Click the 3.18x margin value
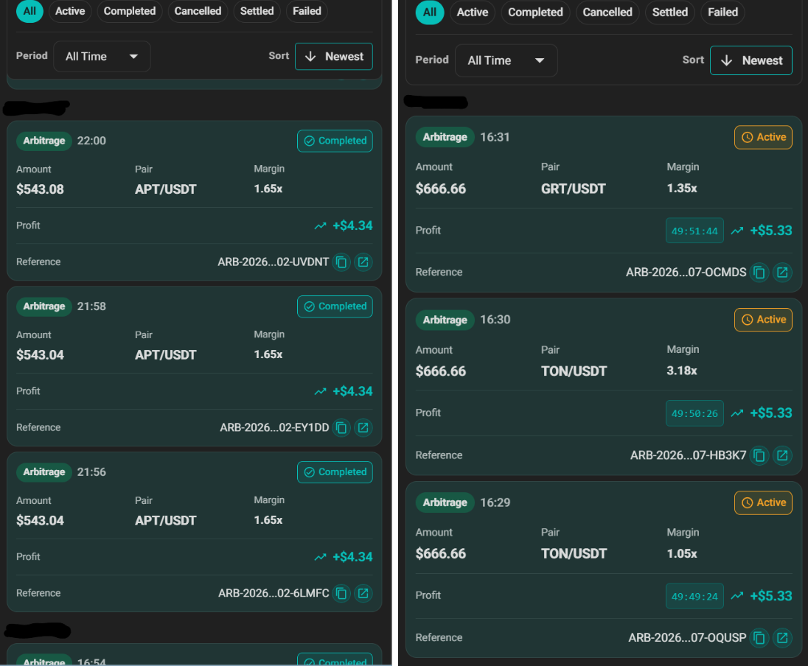Viewport: 808px width, 666px height. (x=682, y=371)
